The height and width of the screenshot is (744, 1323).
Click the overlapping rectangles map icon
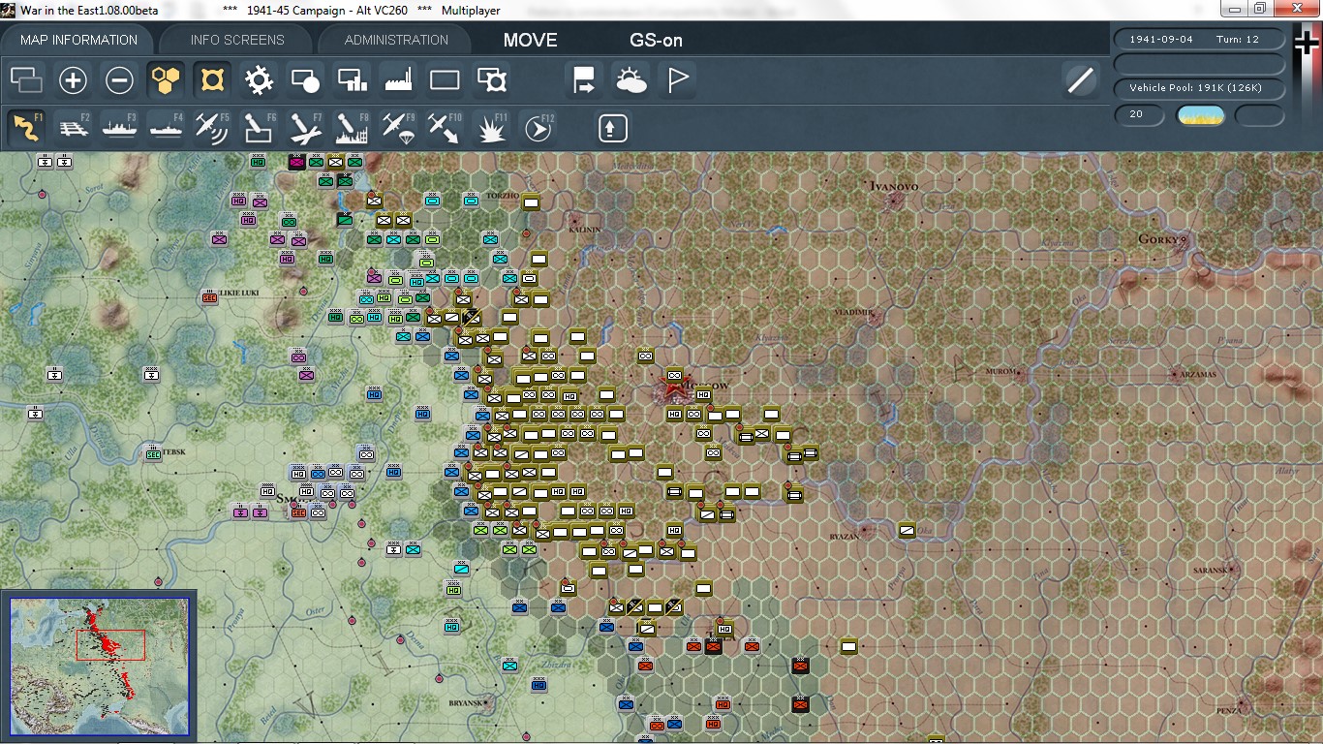[26, 80]
